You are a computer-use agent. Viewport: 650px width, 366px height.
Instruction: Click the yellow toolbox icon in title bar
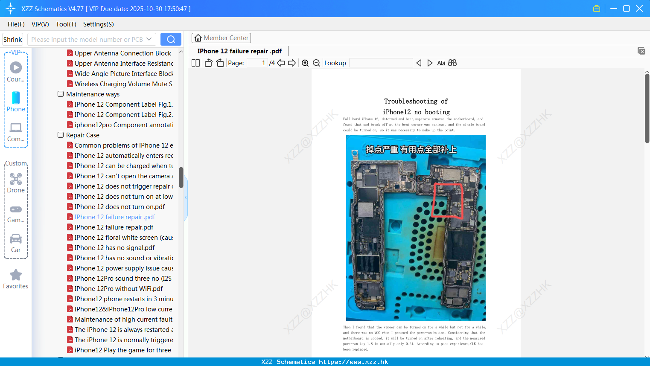(x=597, y=9)
